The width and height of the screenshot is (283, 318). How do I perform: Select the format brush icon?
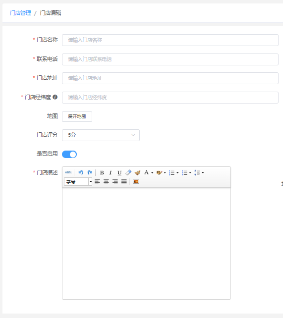click(137, 172)
